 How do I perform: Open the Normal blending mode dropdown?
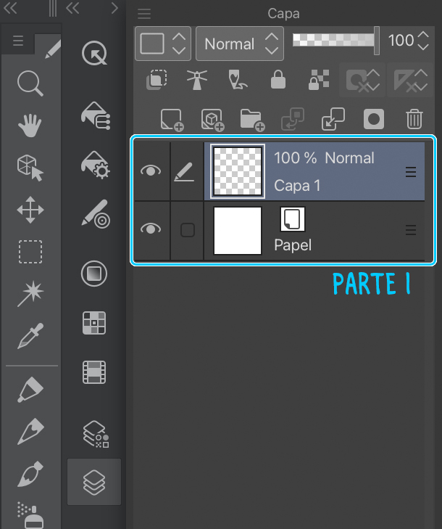coord(239,44)
